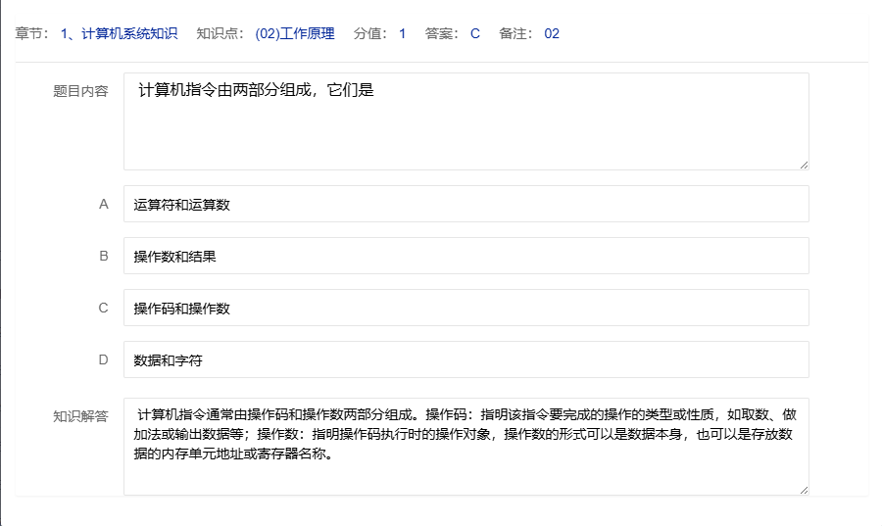This screenshot has width=882, height=526.
Task: Click the "D" option label
Action: [x=103, y=359]
